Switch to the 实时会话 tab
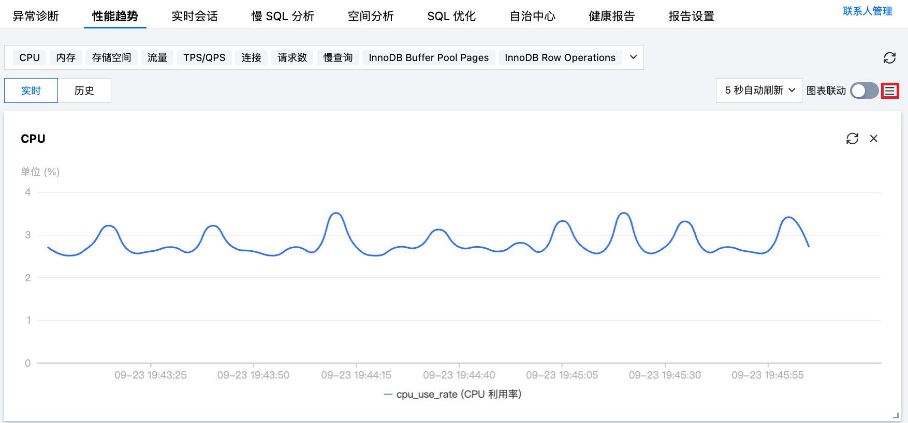 point(195,16)
